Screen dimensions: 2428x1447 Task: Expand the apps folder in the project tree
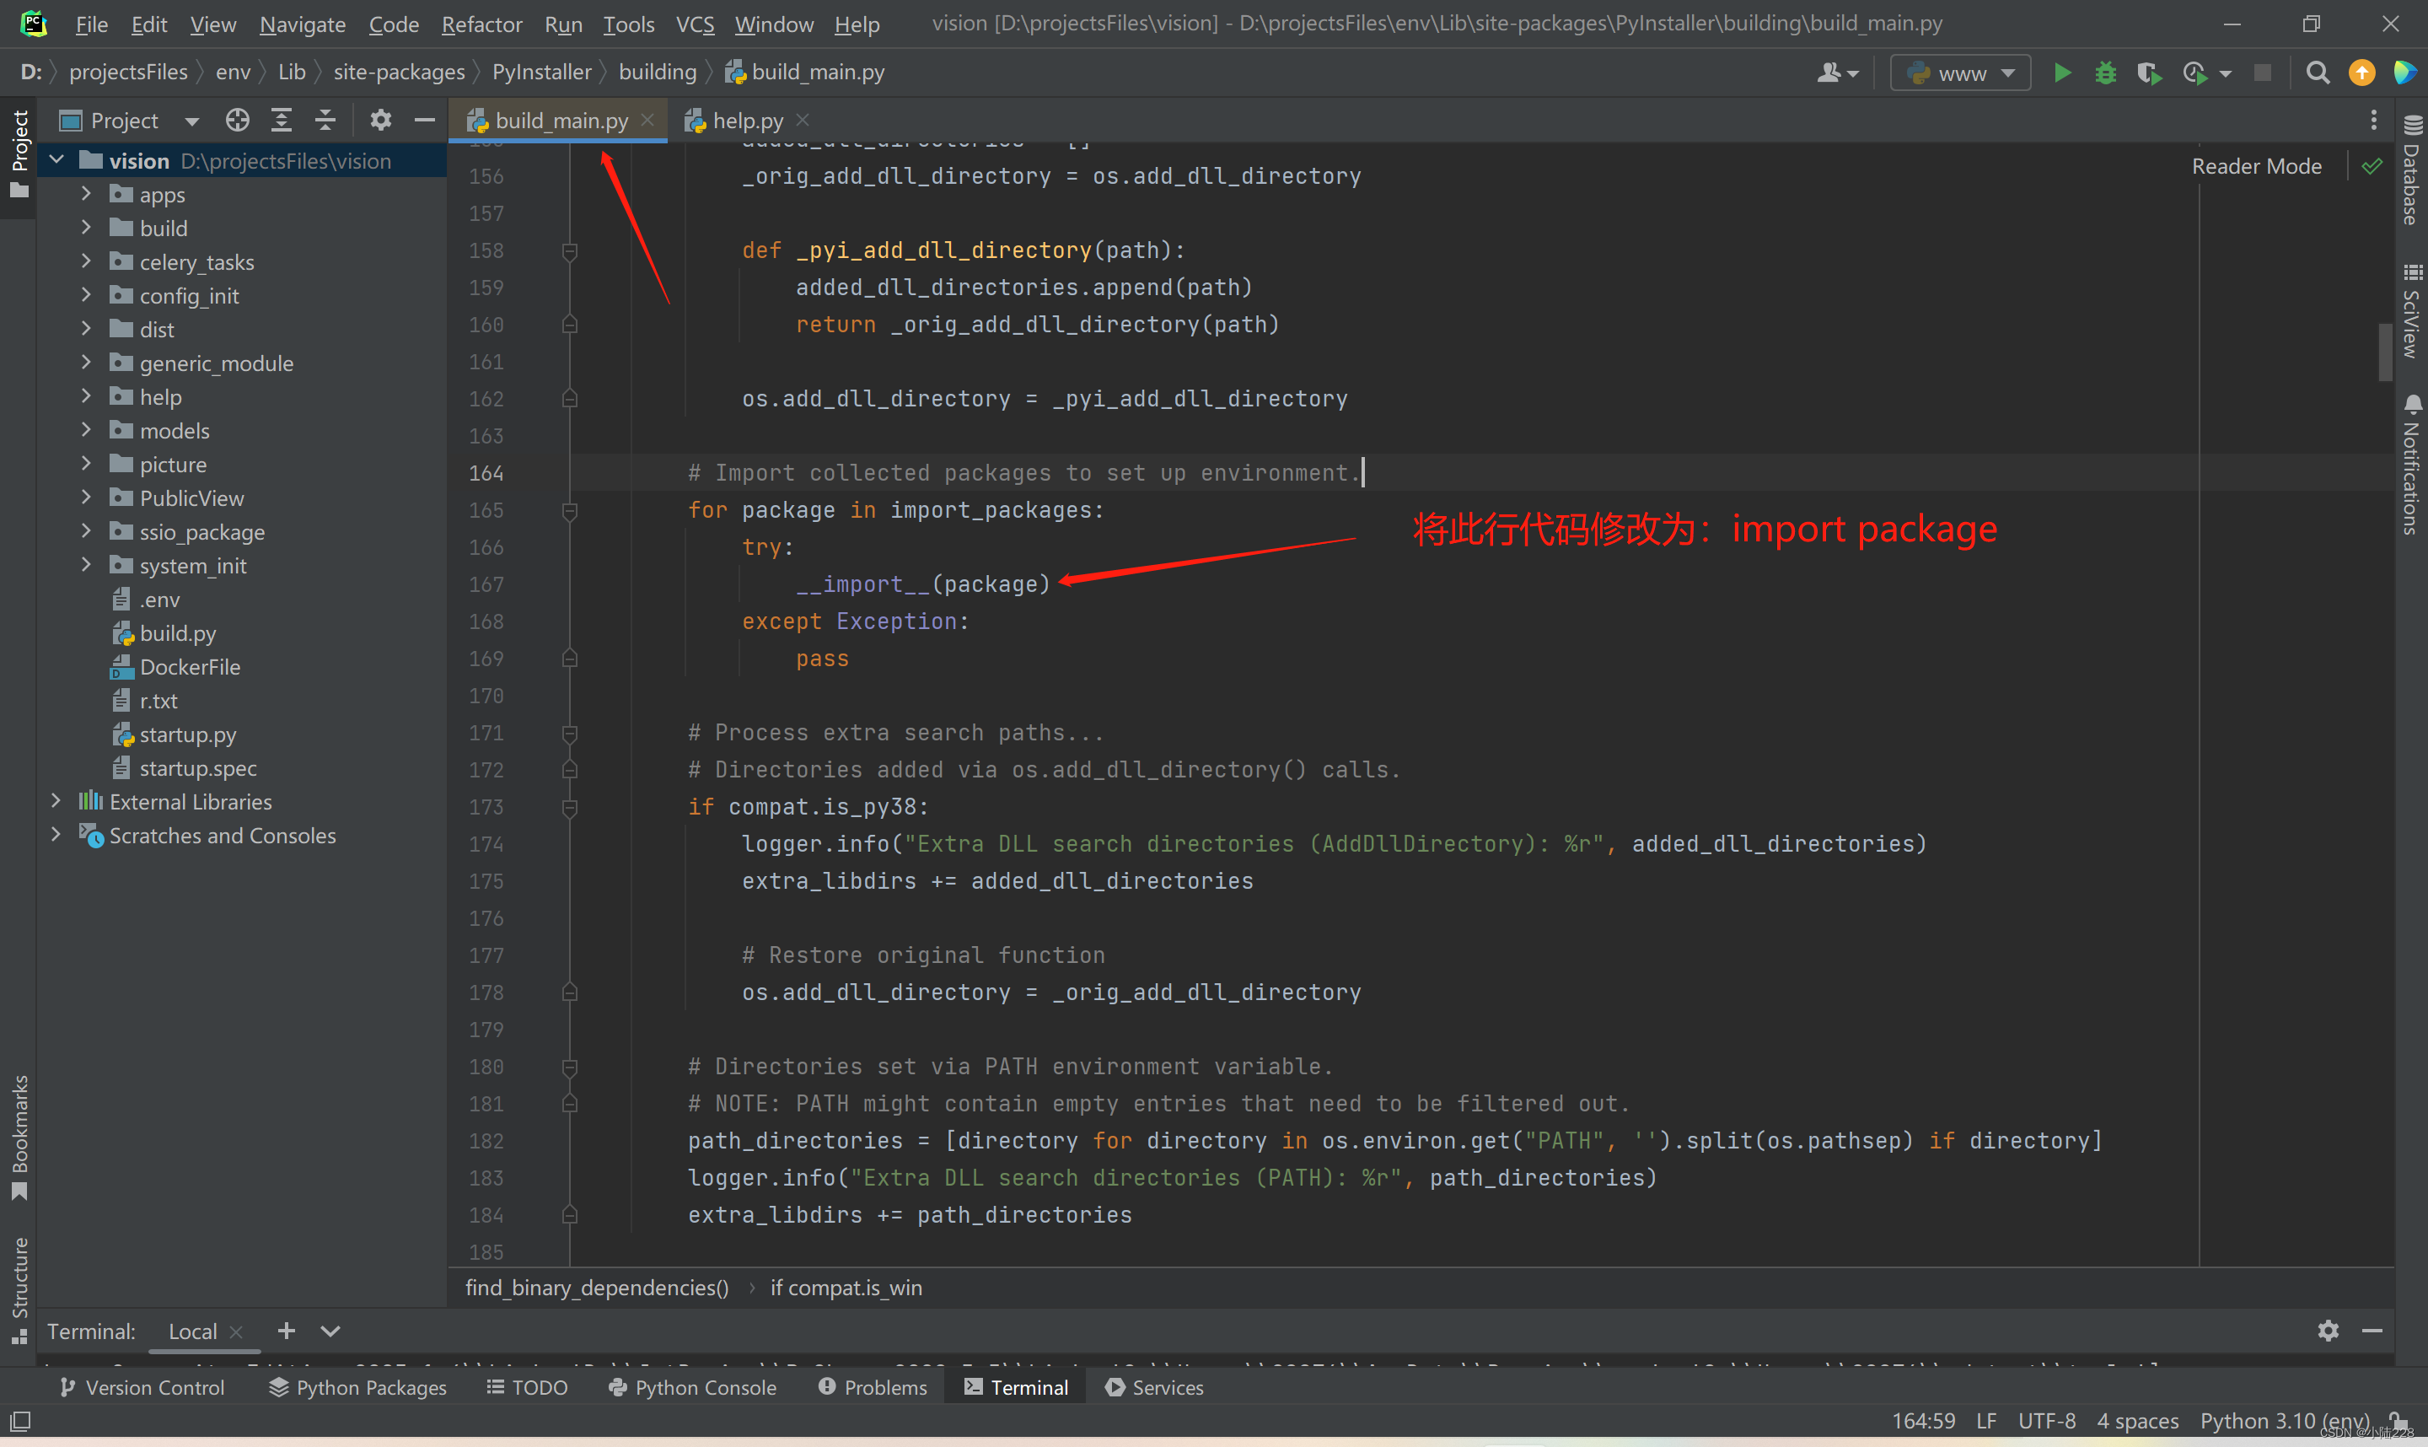point(86,194)
